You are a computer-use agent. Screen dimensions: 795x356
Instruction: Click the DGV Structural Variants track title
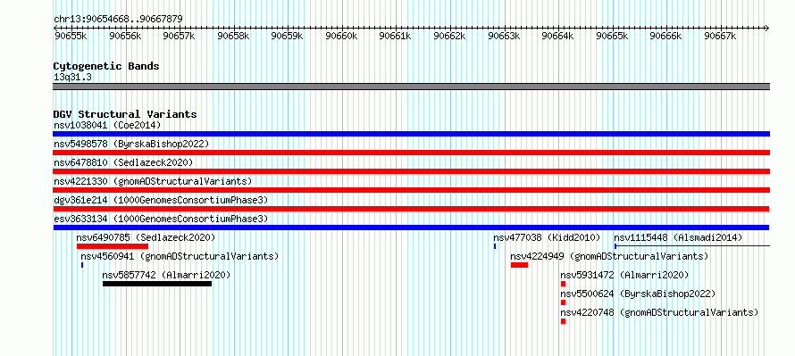click(125, 114)
